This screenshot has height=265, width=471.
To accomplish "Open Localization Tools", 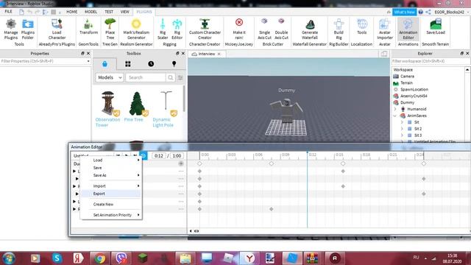I will (361, 27).
